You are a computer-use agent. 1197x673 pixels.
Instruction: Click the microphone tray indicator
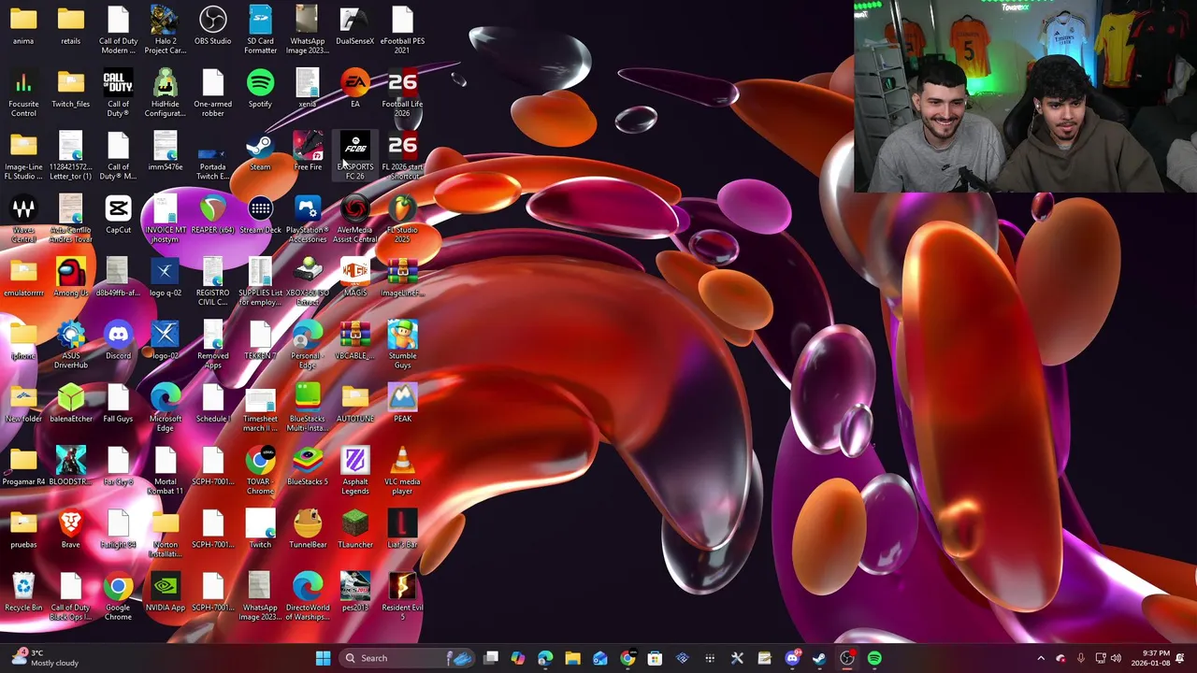[1080, 658]
